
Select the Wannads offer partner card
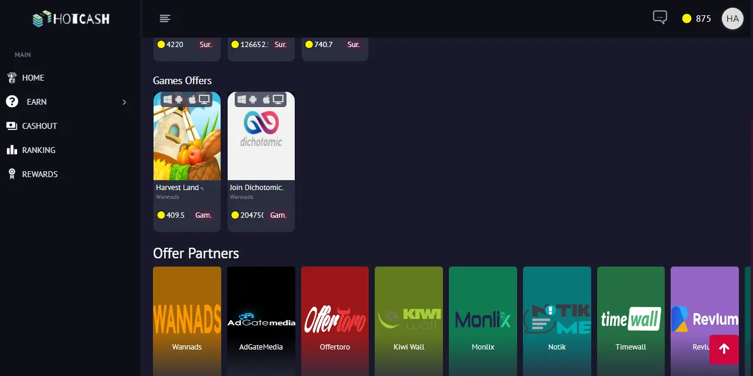tap(187, 321)
